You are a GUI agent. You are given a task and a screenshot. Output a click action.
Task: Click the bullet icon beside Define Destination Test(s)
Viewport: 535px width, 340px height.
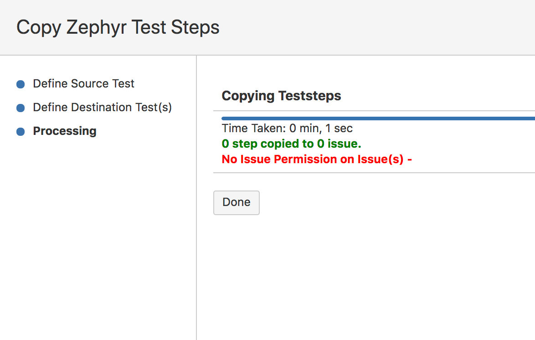click(19, 108)
